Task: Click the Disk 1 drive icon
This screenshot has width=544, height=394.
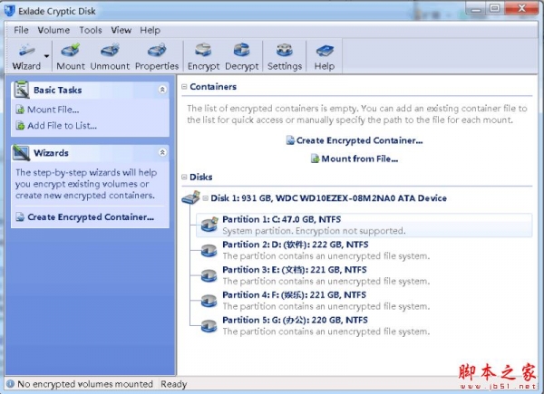Action: (x=190, y=197)
